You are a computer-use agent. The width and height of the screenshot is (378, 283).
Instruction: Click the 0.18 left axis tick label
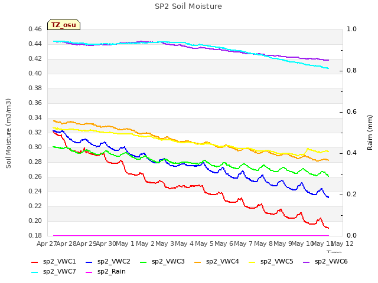click(35, 236)
